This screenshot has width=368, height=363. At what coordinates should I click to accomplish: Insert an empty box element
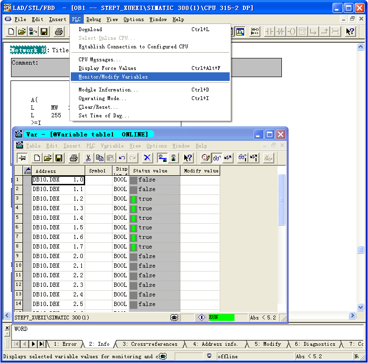click(x=302, y=31)
